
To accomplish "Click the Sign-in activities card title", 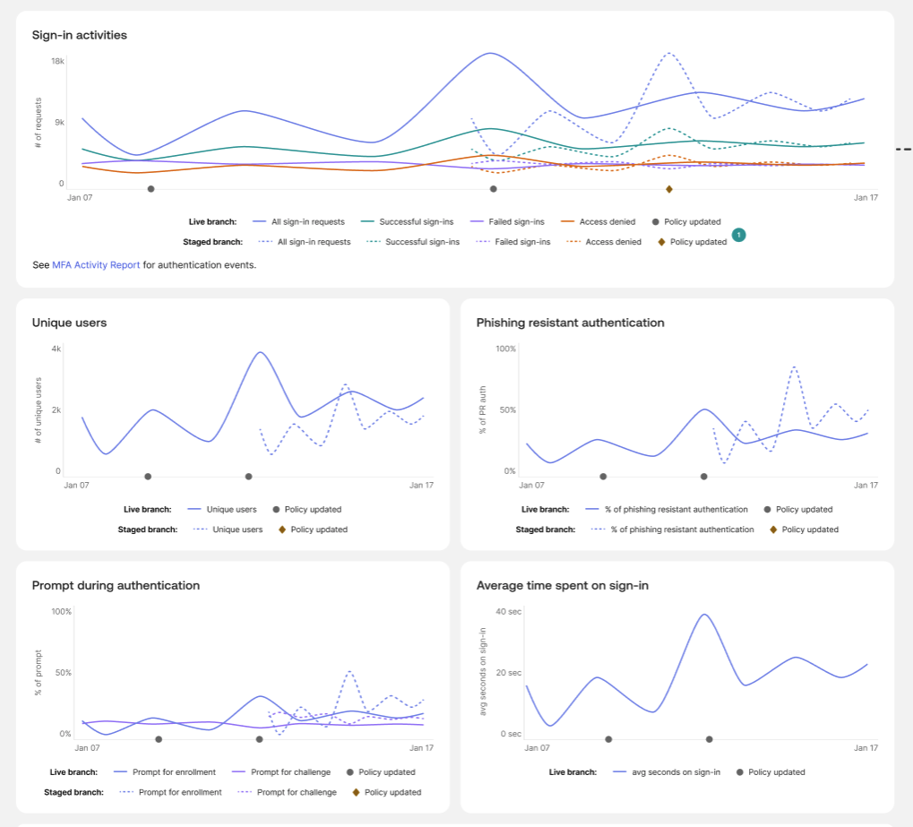I will click(79, 35).
